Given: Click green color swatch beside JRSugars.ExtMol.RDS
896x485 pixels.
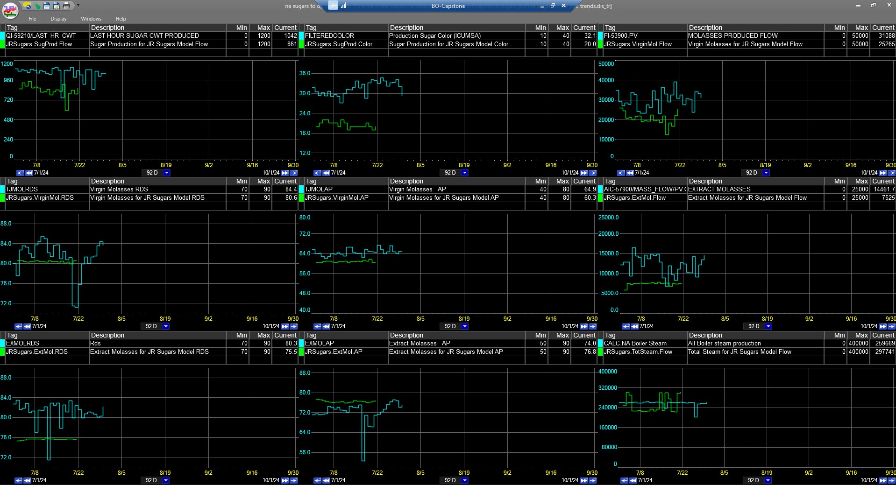Looking at the screenshot, I should (2, 351).
